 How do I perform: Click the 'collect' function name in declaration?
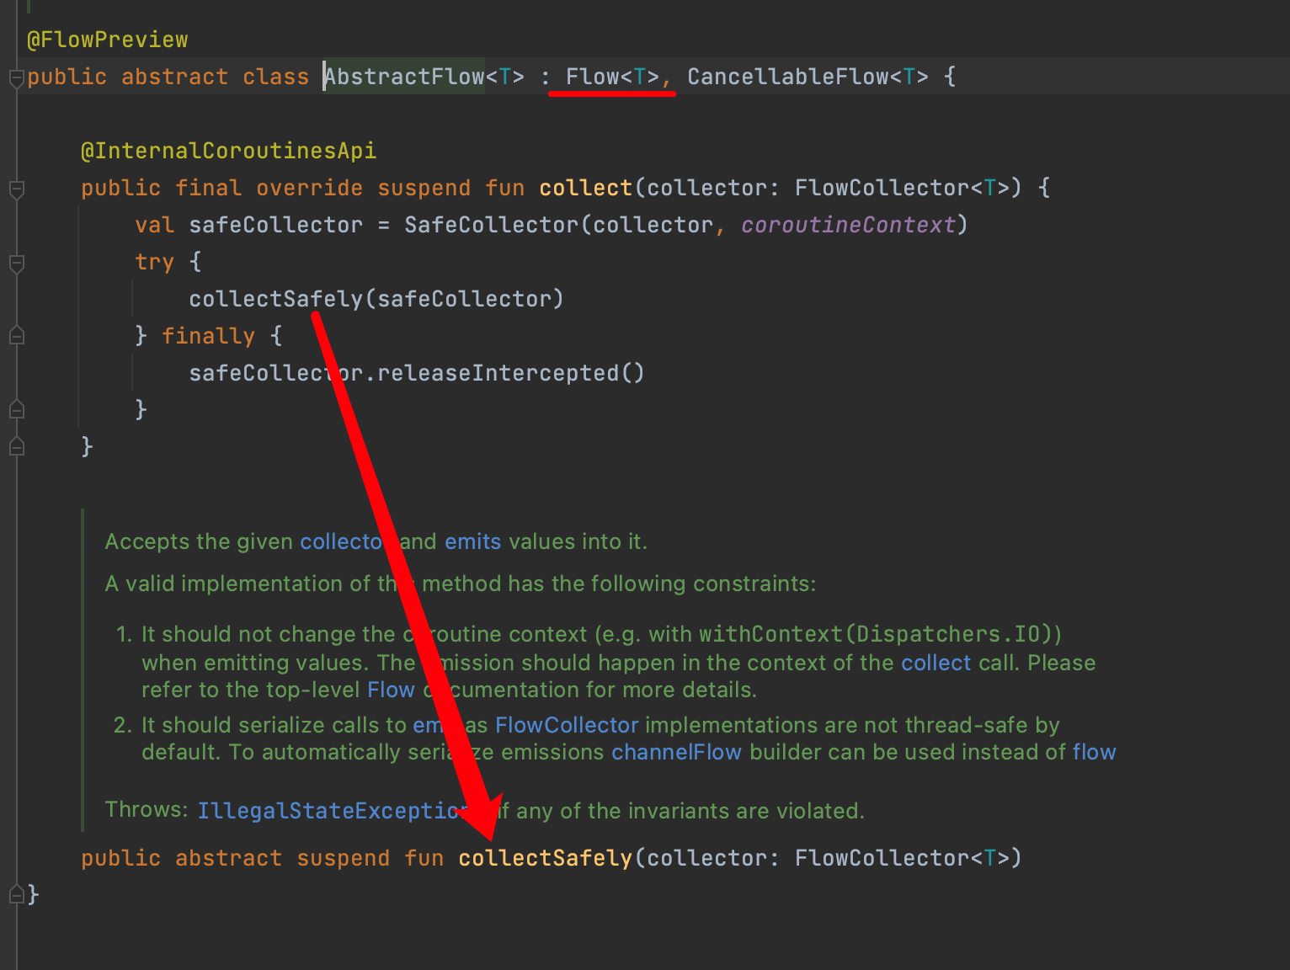point(585,188)
